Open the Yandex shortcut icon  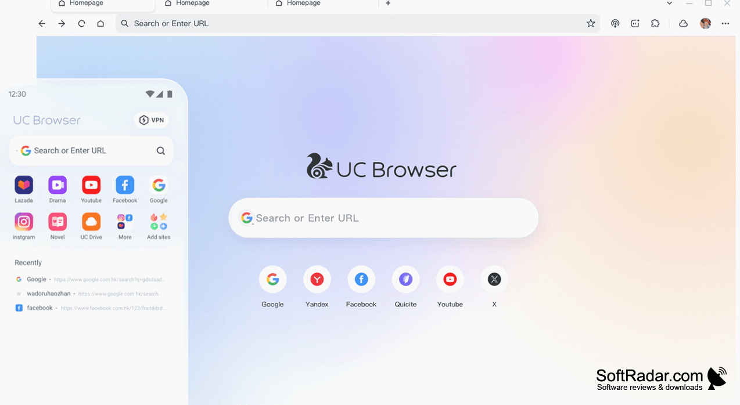317,280
